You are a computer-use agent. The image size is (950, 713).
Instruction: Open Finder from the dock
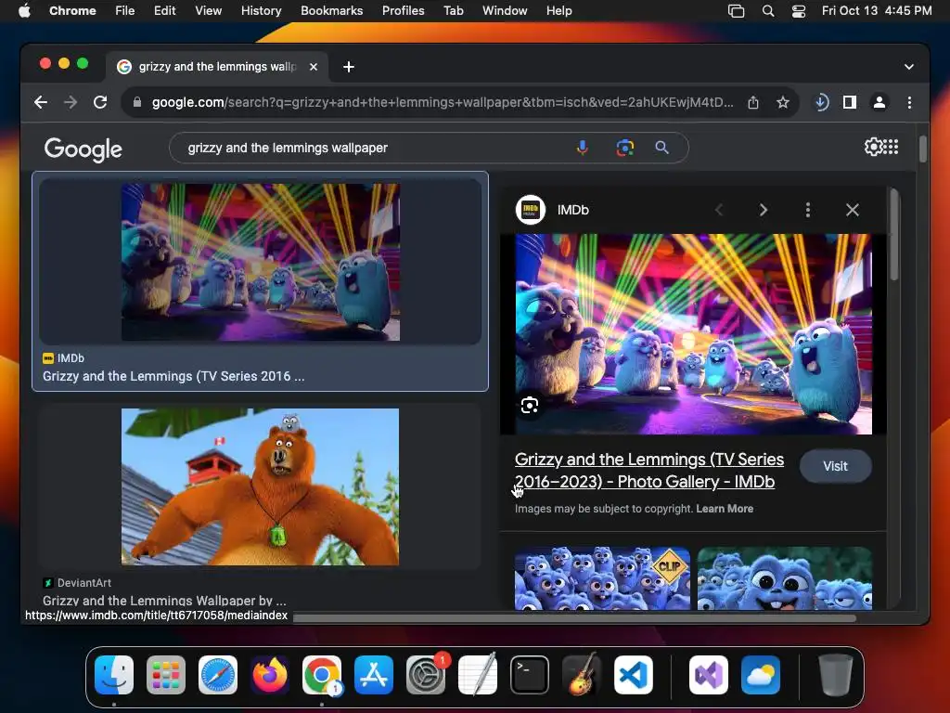click(x=114, y=675)
